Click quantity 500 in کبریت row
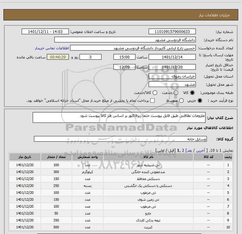Viewport: 242px width, 234px height. click(56, 227)
